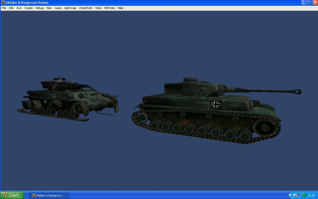The height and width of the screenshot is (199, 318).
Task: Open the Edit menu
Action: pyautogui.click(x=11, y=8)
